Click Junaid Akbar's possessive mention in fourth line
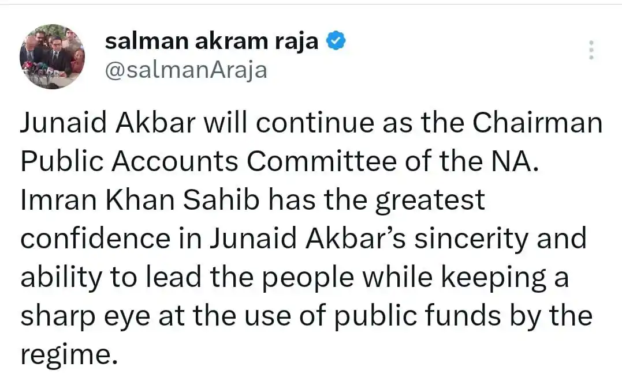The width and height of the screenshot is (622, 378). coord(308,239)
